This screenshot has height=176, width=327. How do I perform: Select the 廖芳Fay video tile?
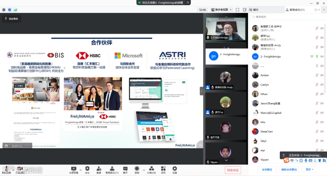(226, 104)
